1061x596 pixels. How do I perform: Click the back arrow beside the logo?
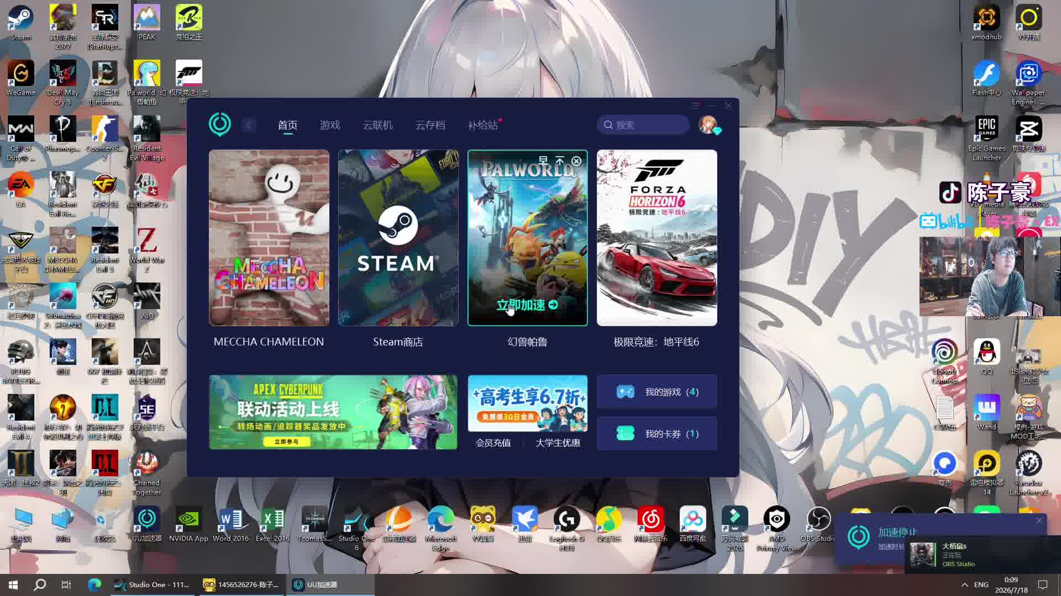pyautogui.click(x=249, y=125)
